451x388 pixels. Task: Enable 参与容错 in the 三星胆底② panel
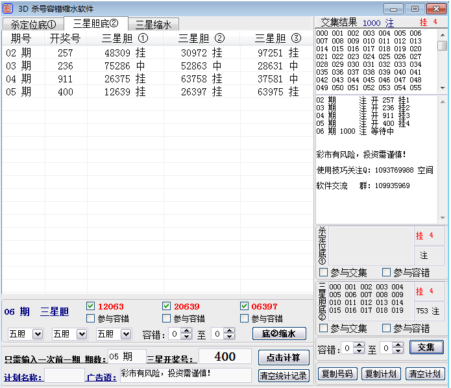(x=387, y=328)
